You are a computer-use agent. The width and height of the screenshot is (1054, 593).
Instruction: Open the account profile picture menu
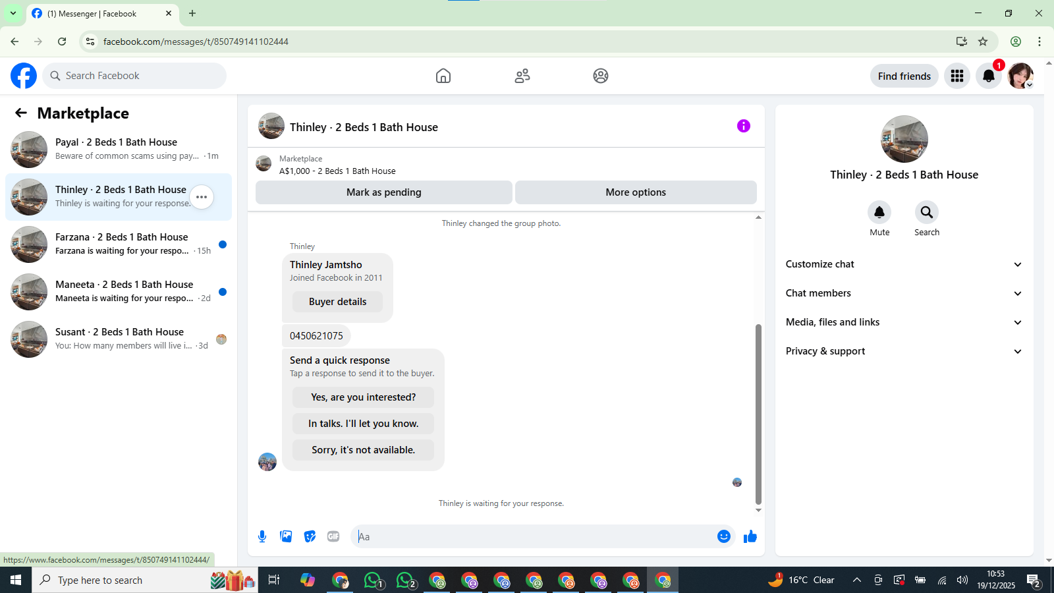(x=1020, y=76)
